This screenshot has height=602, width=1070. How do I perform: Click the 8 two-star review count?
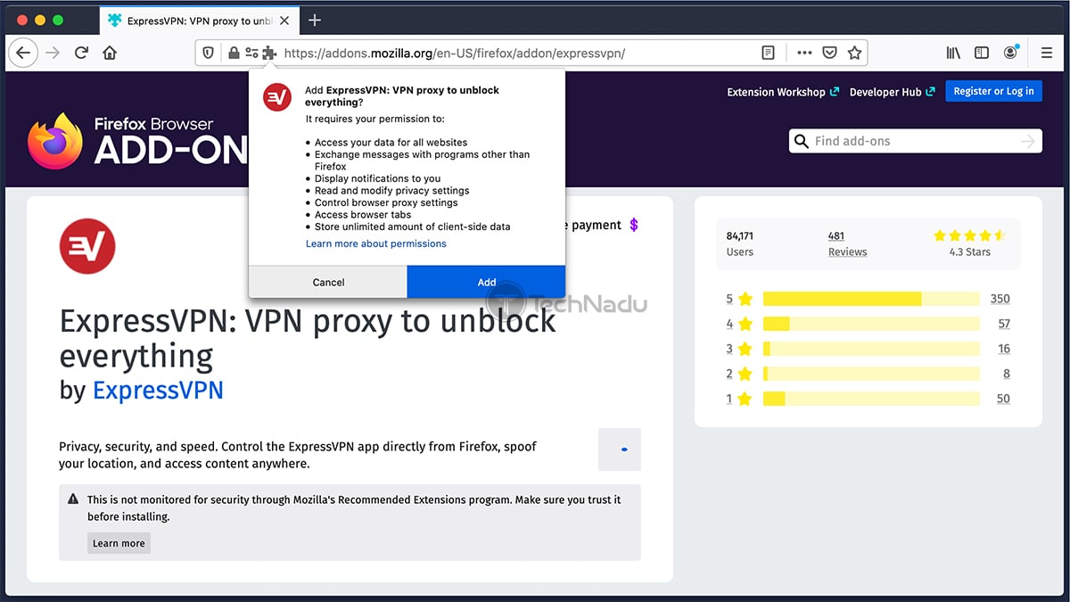coord(1007,374)
